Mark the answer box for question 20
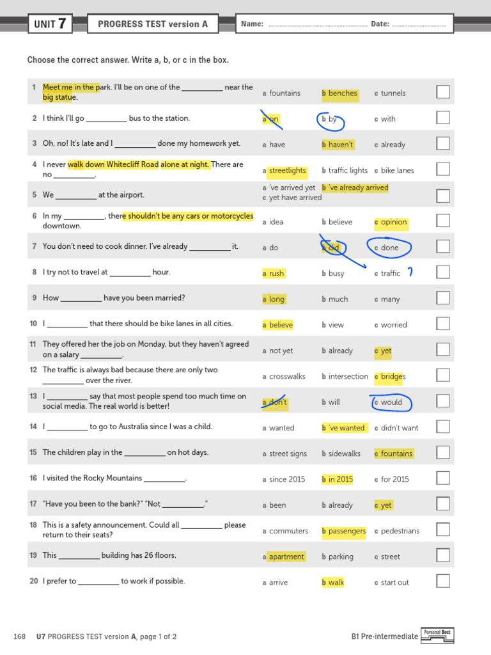This screenshot has height=655, width=491. tap(443, 581)
